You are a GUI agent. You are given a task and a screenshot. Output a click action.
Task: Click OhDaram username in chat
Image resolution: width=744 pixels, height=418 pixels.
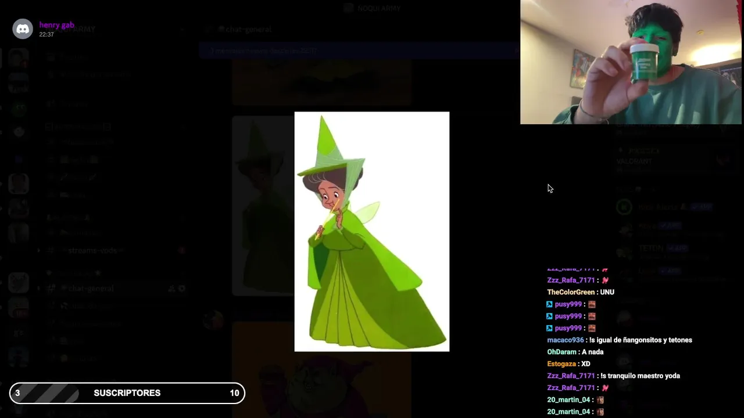coord(561,352)
